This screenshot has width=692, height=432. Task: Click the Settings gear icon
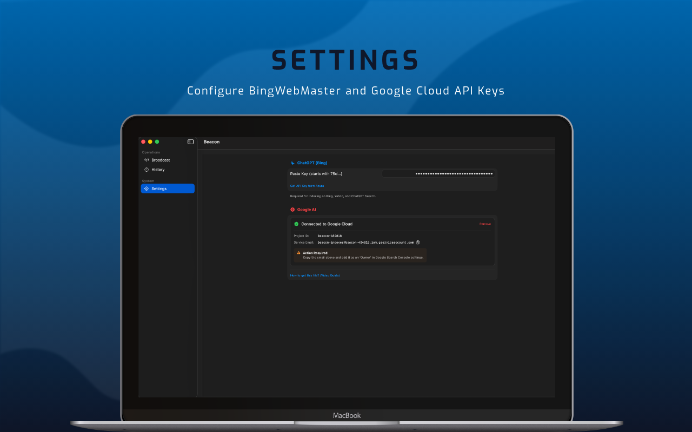tap(146, 188)
